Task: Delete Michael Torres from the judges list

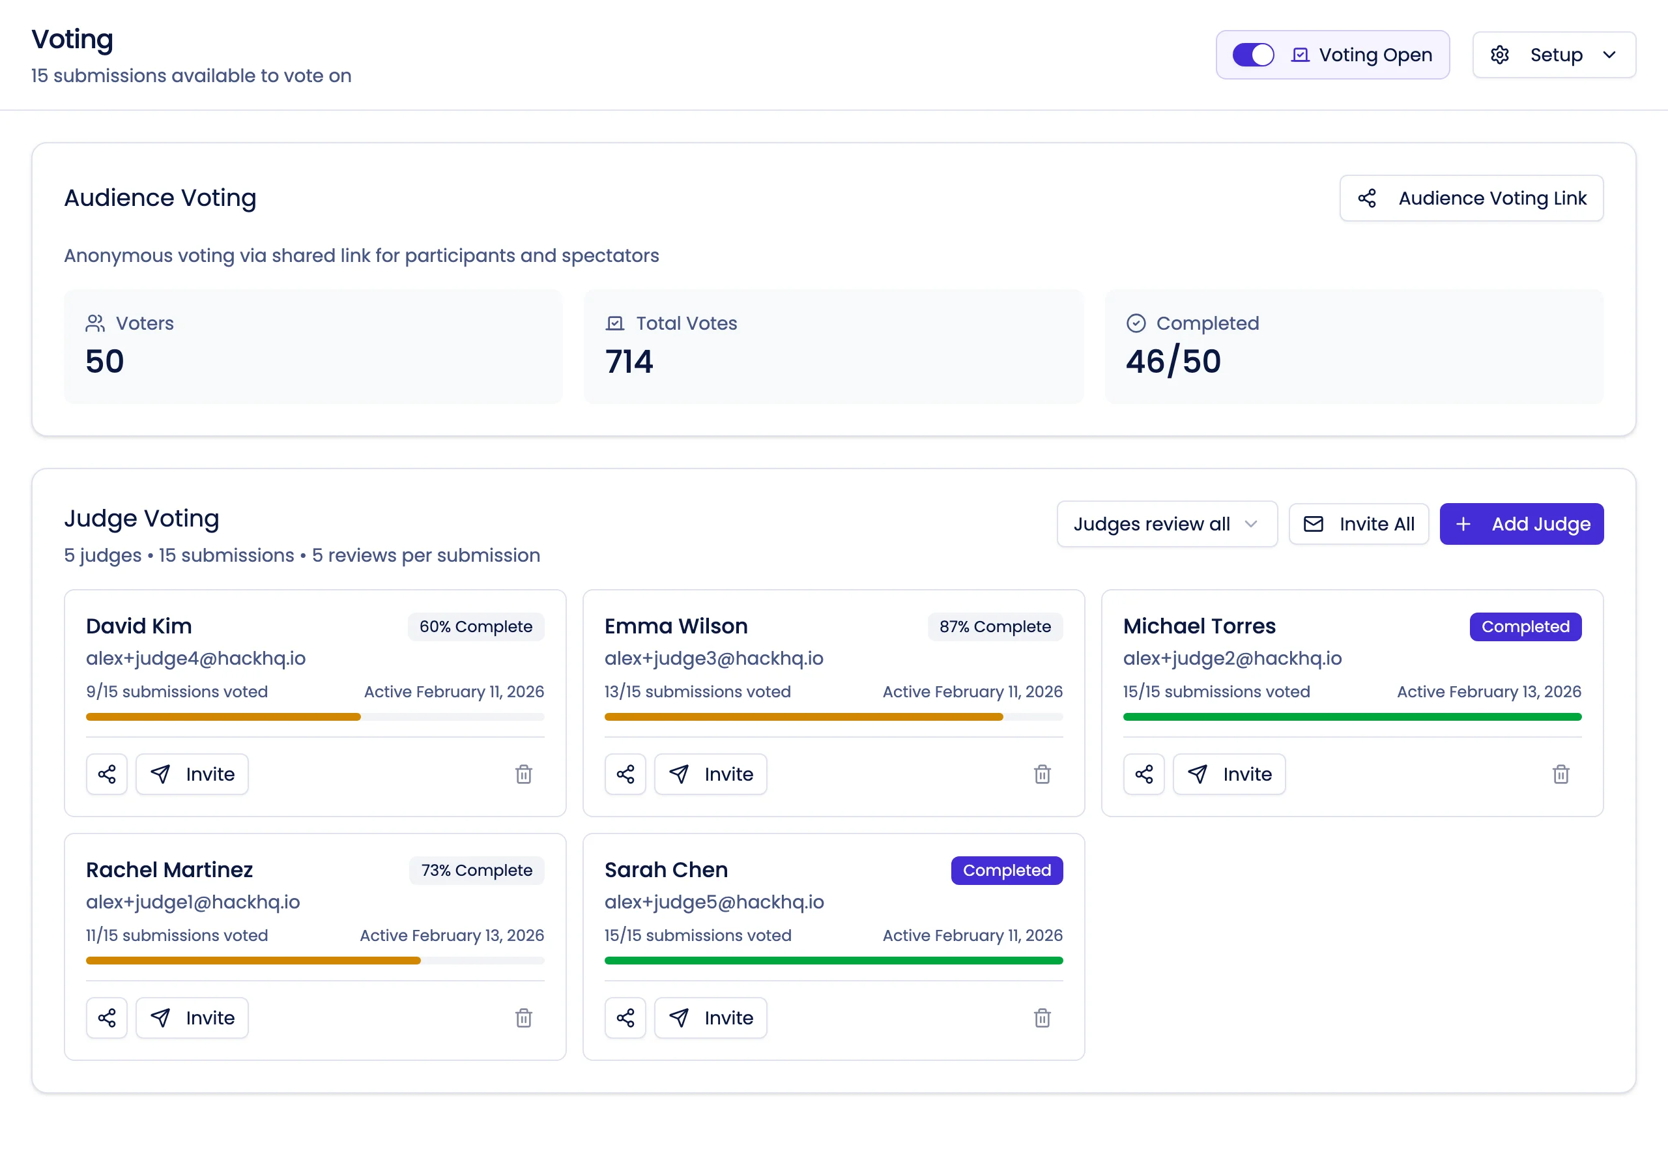Action: (1561, 774)
